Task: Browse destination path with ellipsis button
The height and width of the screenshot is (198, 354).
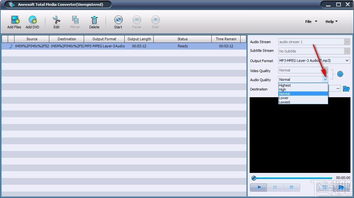Action: point(338,89)
